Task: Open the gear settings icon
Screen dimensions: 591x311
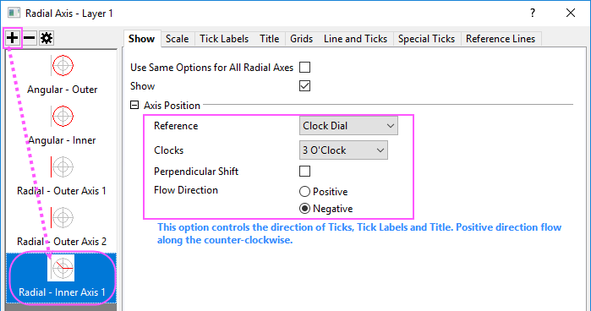Action: (x=47, y=38)
